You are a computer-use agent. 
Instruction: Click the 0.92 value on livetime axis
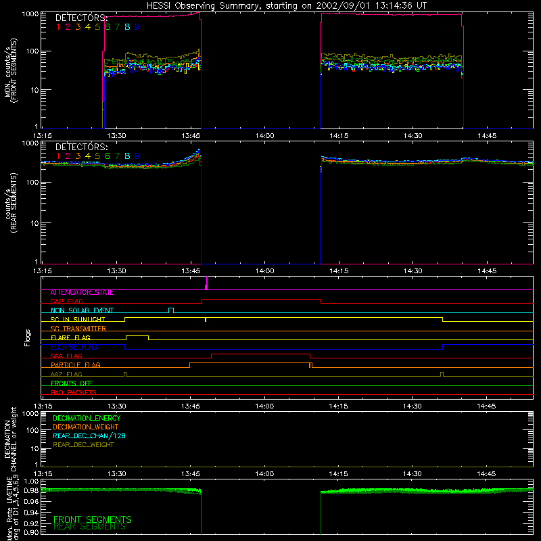click(31, 522)
